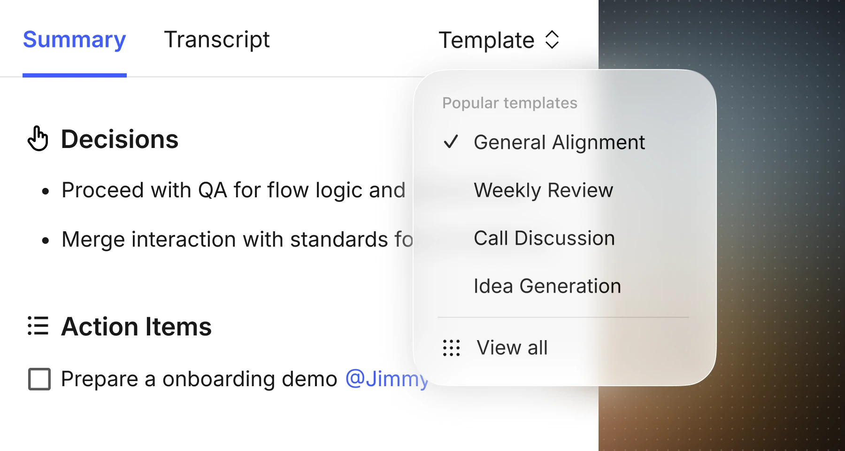Open the Template dropdown label

[x=486, y=40]
